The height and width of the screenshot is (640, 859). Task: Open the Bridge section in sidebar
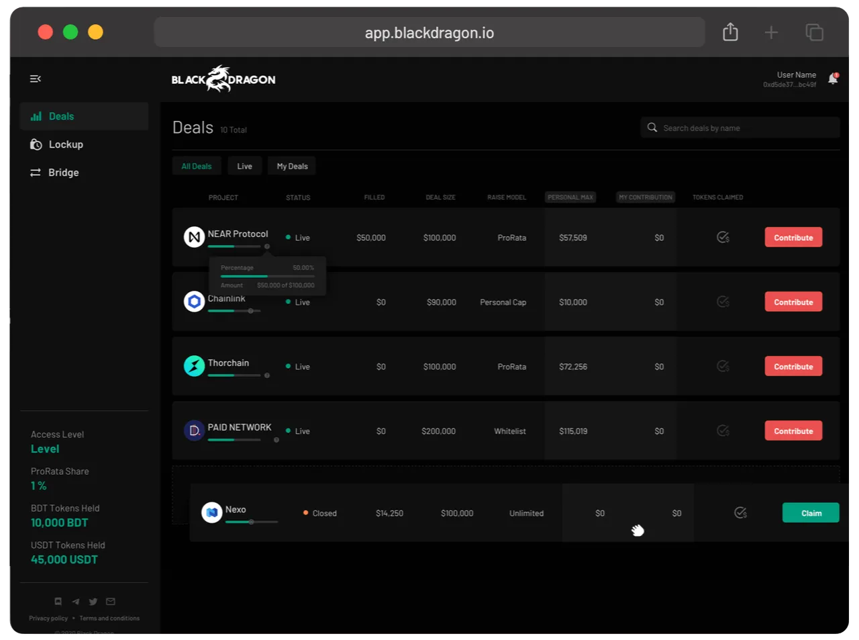click(x=84, y=173)
